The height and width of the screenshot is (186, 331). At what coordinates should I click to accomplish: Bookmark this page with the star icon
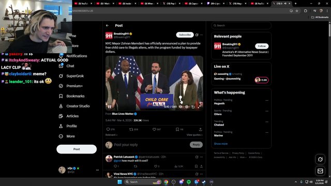tap(297, 11)
